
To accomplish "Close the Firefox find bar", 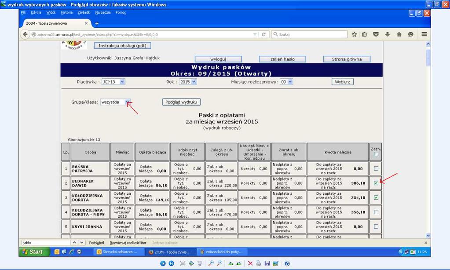I will tap(426, 243).
